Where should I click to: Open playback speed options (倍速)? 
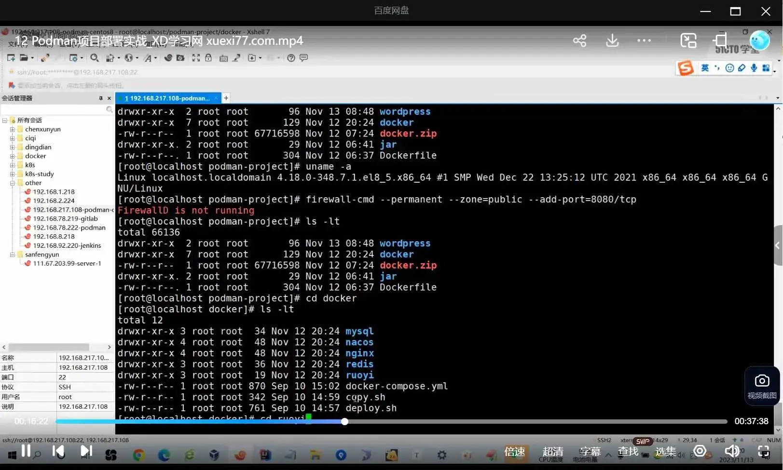514,452
